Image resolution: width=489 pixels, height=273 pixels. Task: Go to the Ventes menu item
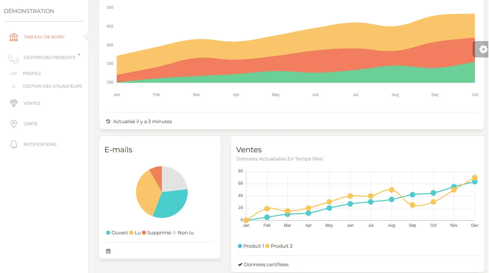click(32, 103)
